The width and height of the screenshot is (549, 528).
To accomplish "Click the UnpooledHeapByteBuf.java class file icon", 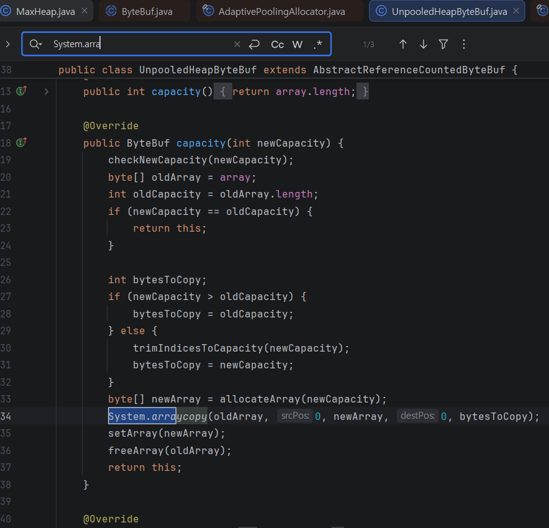I will [381, 11].
